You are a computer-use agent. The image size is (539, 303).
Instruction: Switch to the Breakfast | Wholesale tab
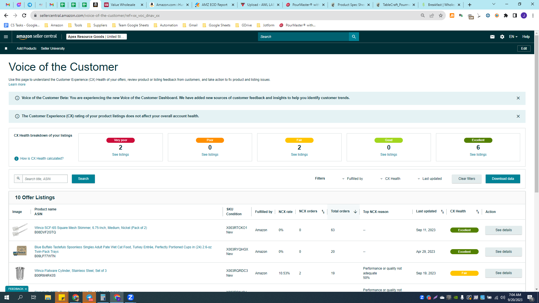pos(441,5)
